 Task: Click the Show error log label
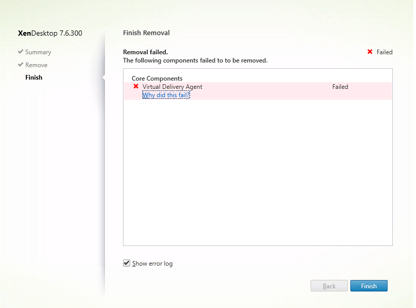coord(152,264)
